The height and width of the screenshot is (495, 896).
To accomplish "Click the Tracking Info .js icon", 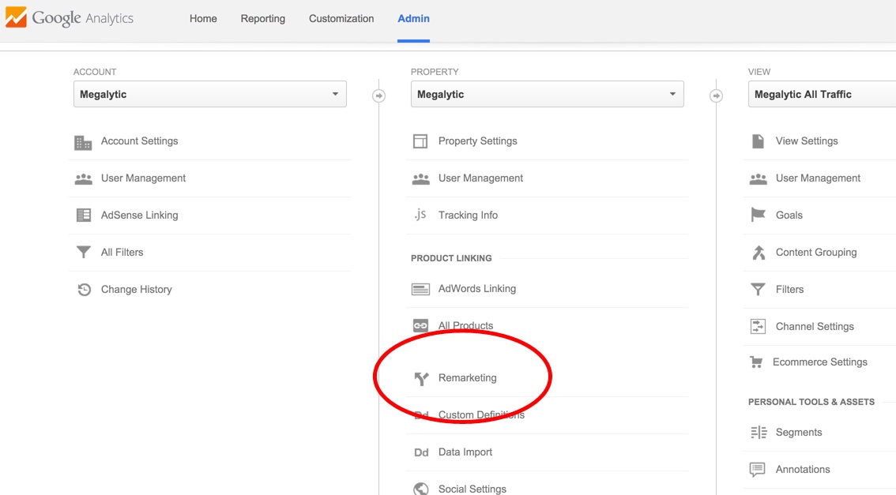I will [x=420, y=215].
